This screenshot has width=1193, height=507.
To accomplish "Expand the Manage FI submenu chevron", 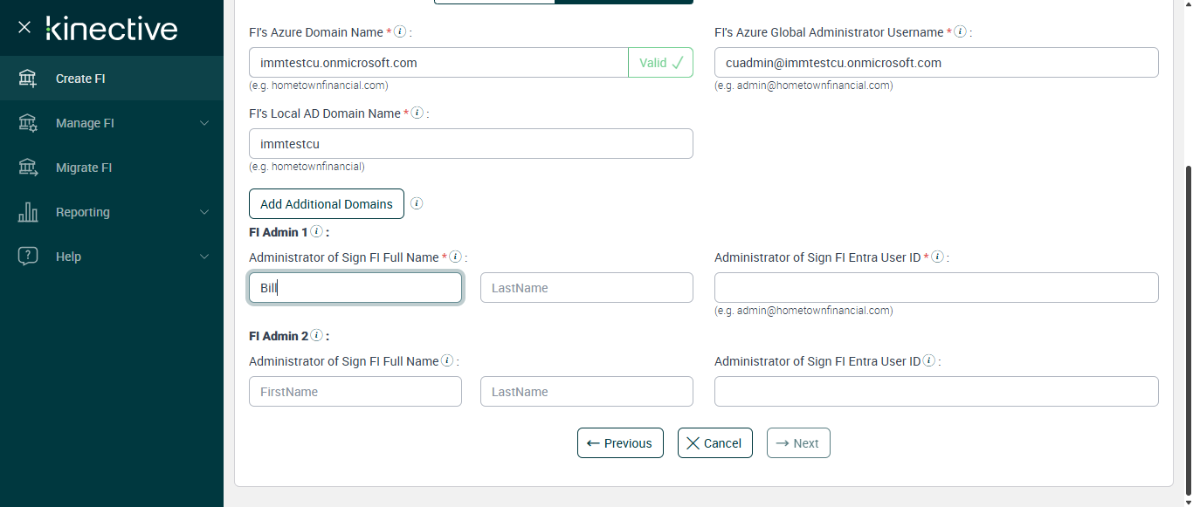I will click(204, 123).
